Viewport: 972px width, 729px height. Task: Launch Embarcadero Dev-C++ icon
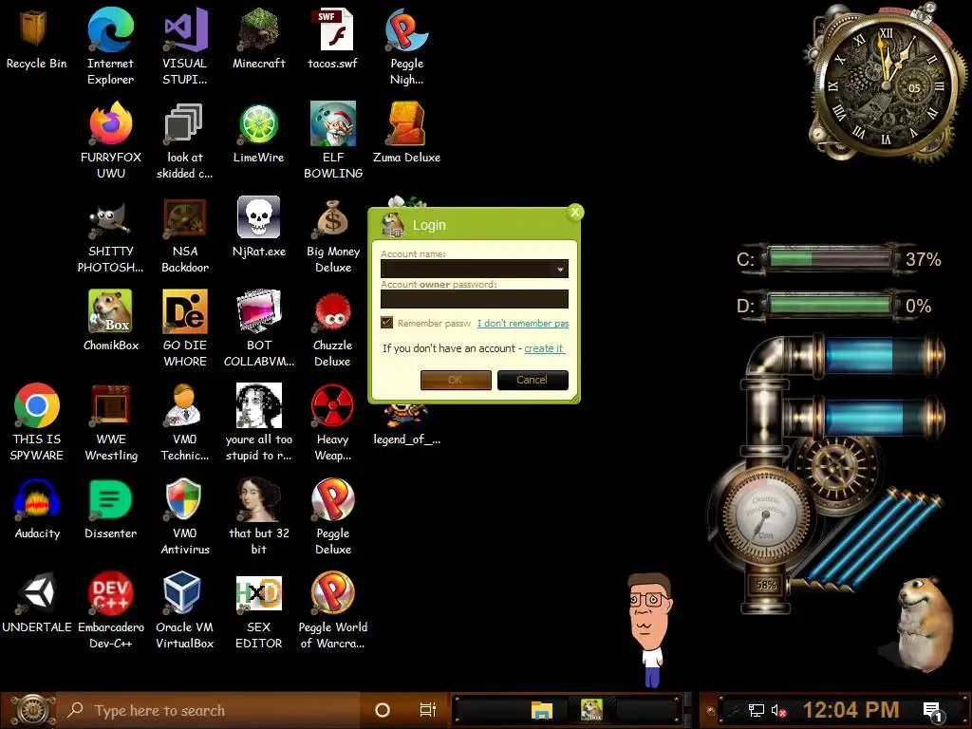pos(110,593)
